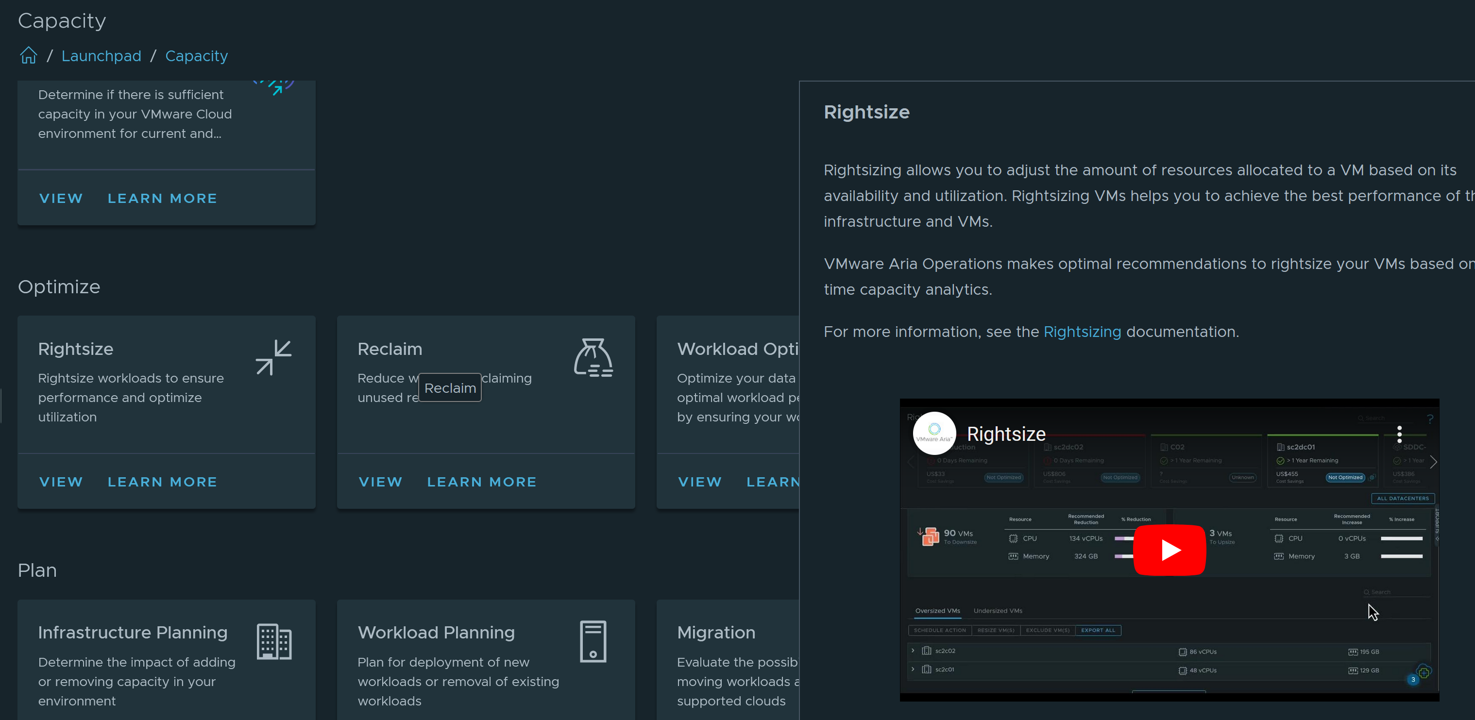Viewport: 1475px width, 720px height.
Task: Open the Launchpad breadcrumb link
Action: [102, 56]
